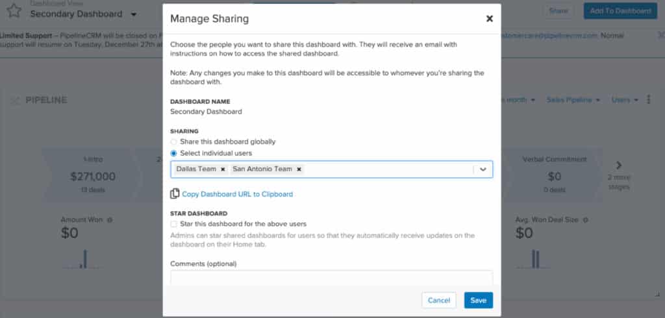Select 'Share this dashboard globally' radio option
Image resolution: width=665 pixels, height=318 pixels.
click(173, 142)
